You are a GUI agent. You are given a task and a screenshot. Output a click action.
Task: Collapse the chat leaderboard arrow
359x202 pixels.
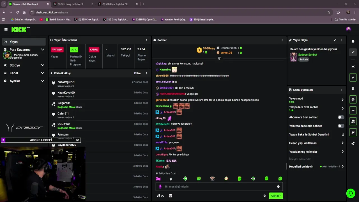(219, 58)
